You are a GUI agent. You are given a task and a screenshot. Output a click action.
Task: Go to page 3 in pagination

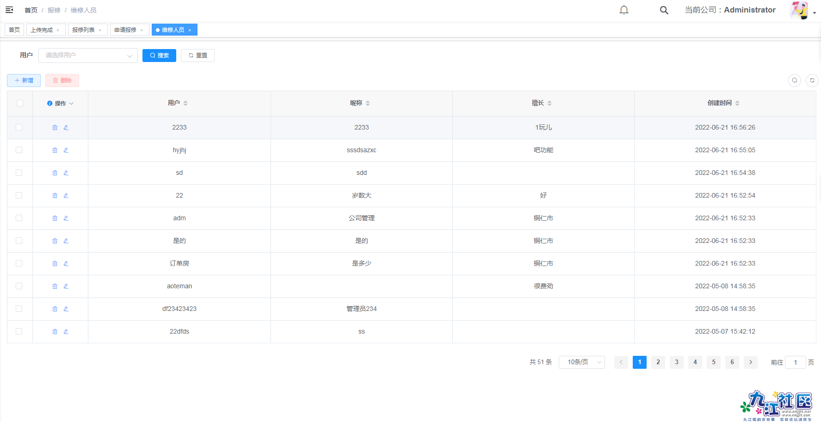coord(676,362)
